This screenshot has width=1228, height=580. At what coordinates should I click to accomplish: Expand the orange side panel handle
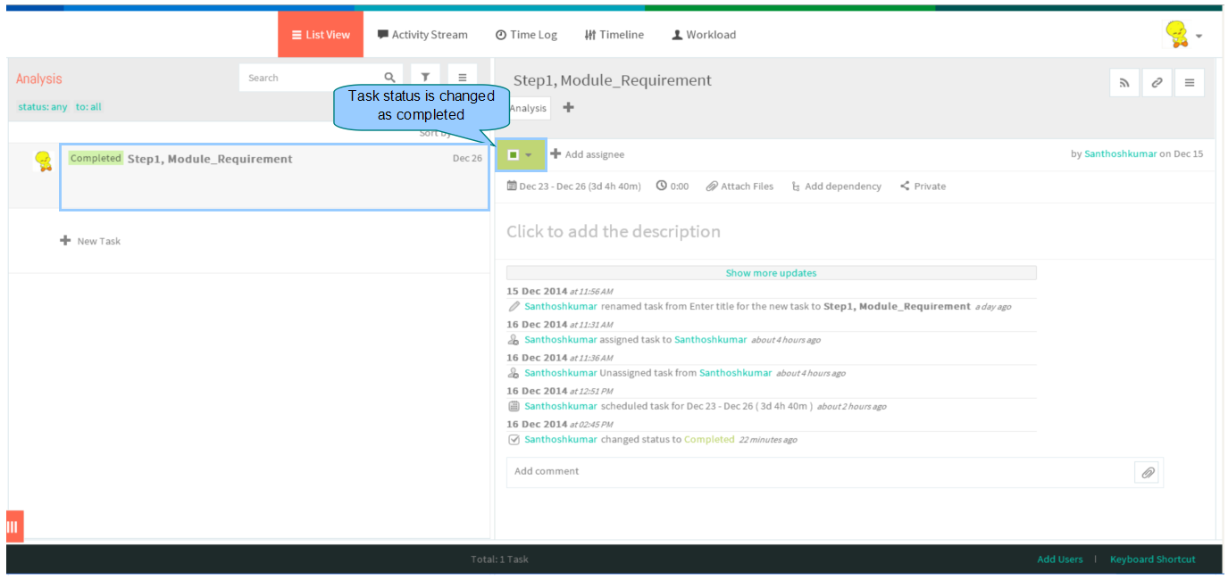(x=14, y=526)
